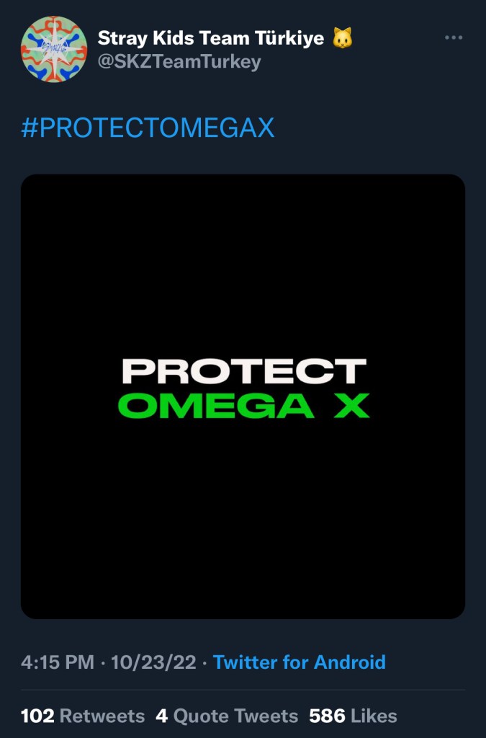486x738 pixels.
Task: Open the tweet image in full view
Action: [243, 396]
